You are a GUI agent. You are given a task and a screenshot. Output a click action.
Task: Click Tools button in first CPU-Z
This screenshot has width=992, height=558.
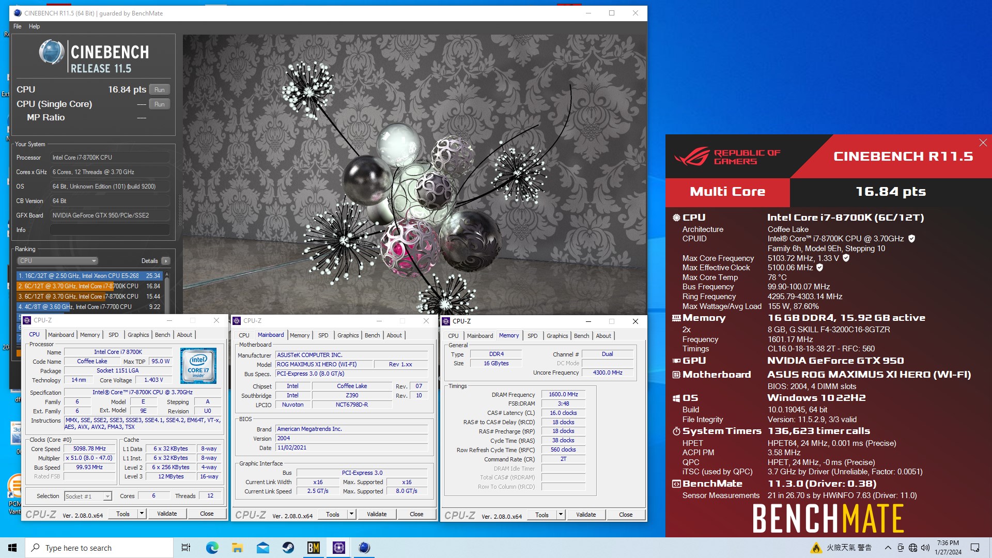point(123,514)
